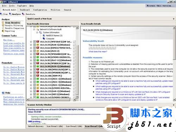Click the Remediate icon in the toolbar

point(23,14)
